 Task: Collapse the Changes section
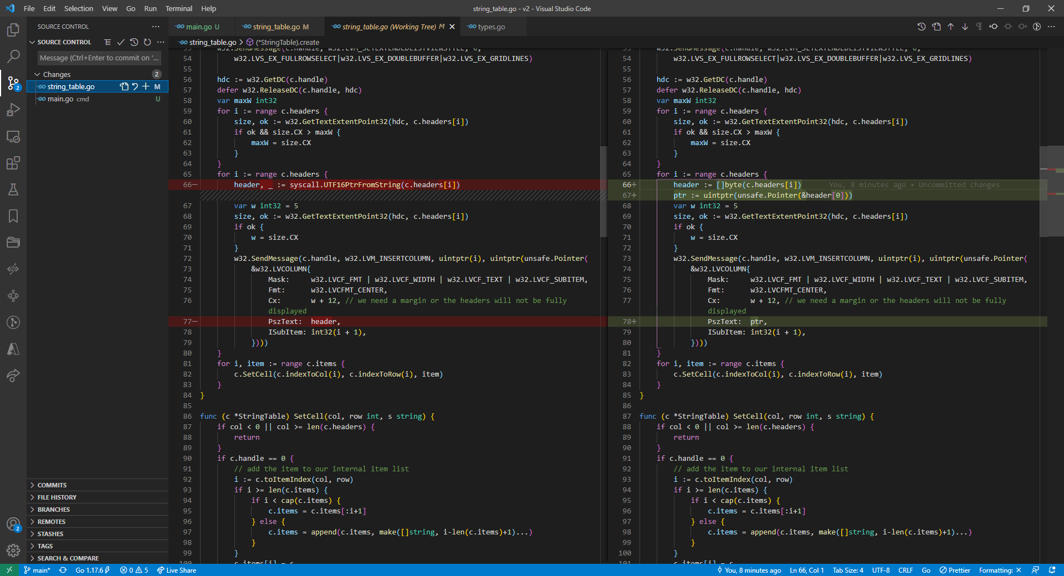(38, 74)
